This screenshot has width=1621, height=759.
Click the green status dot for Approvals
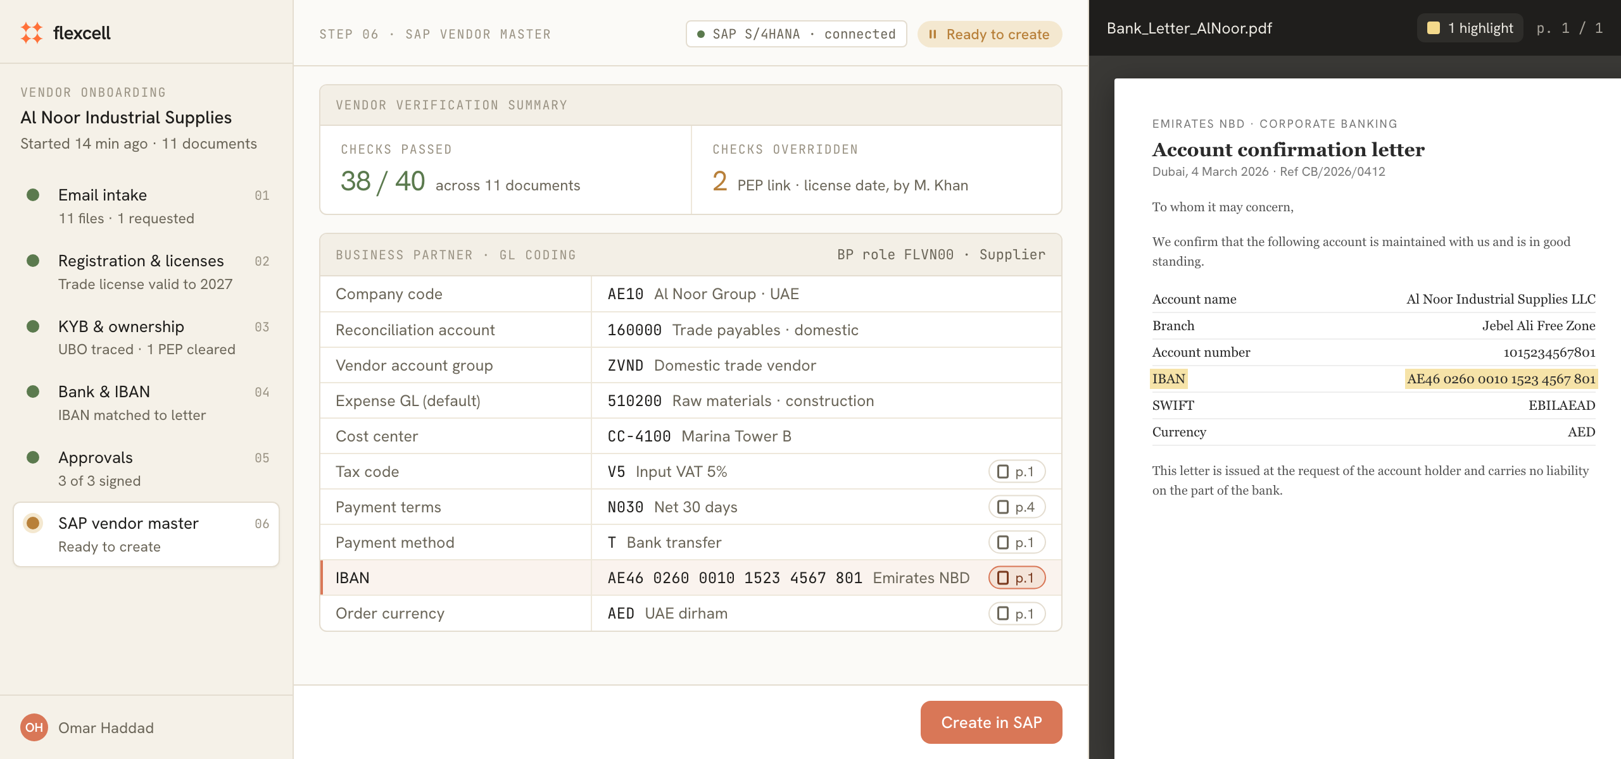click(x=33, y=457)
